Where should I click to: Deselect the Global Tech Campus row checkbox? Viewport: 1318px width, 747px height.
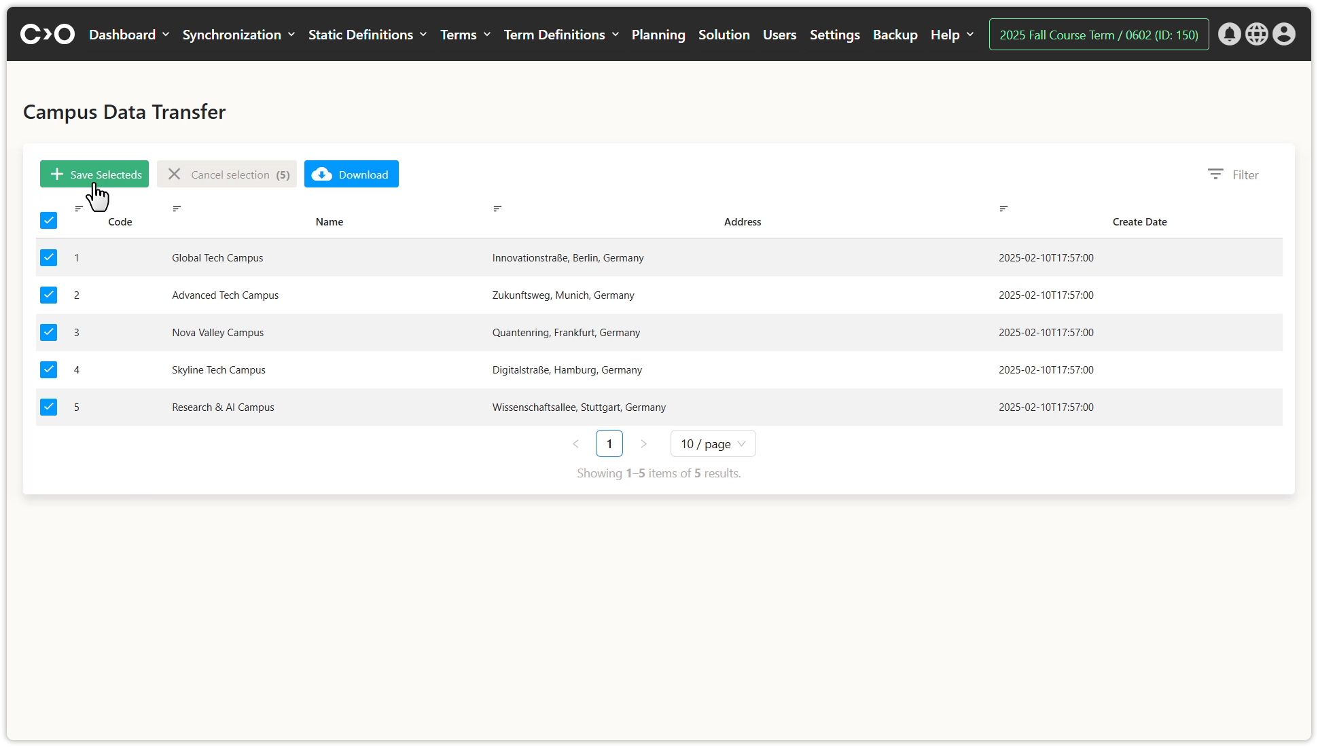49,257
